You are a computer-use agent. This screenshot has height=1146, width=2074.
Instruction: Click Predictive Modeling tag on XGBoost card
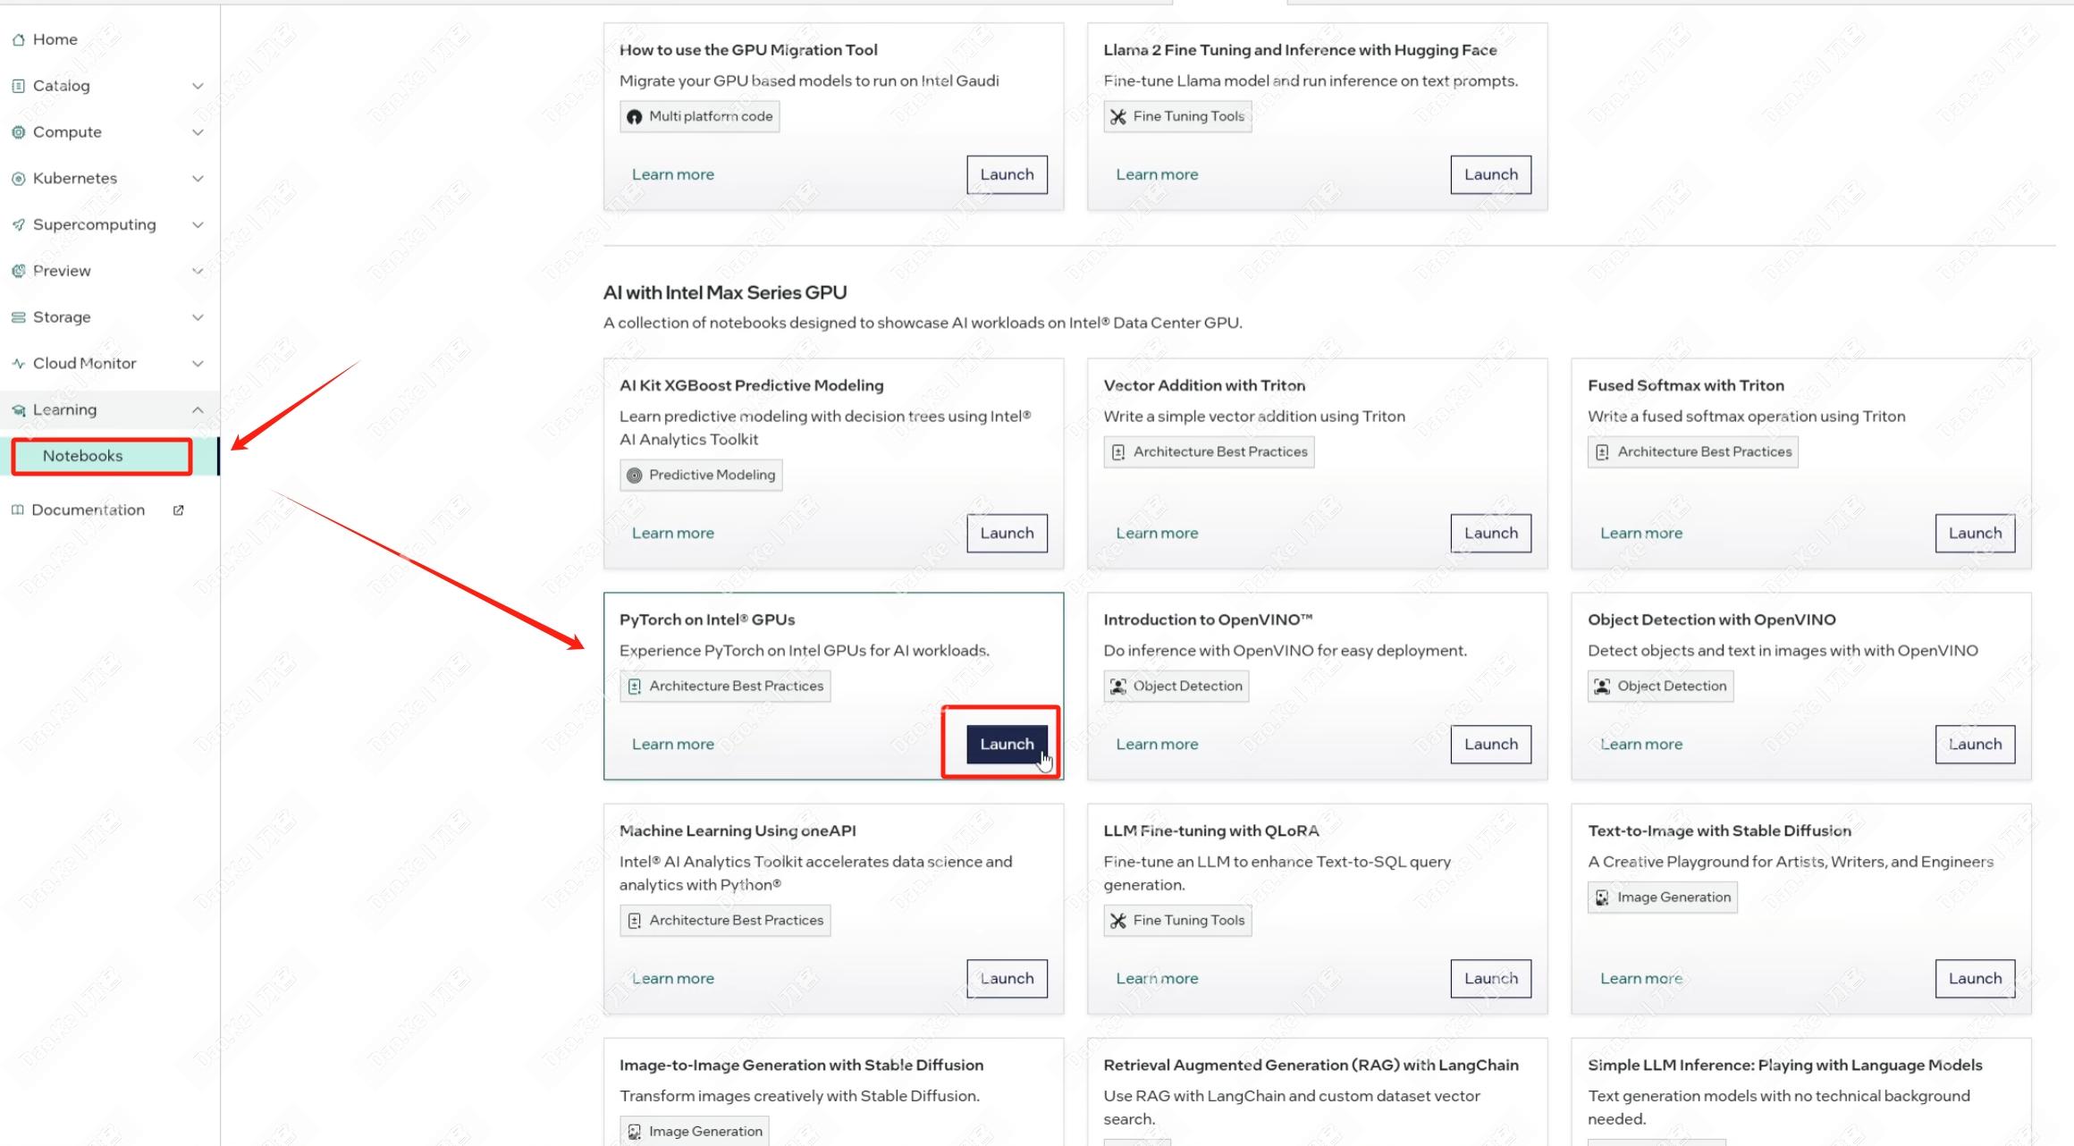click(x=701, y=475)
